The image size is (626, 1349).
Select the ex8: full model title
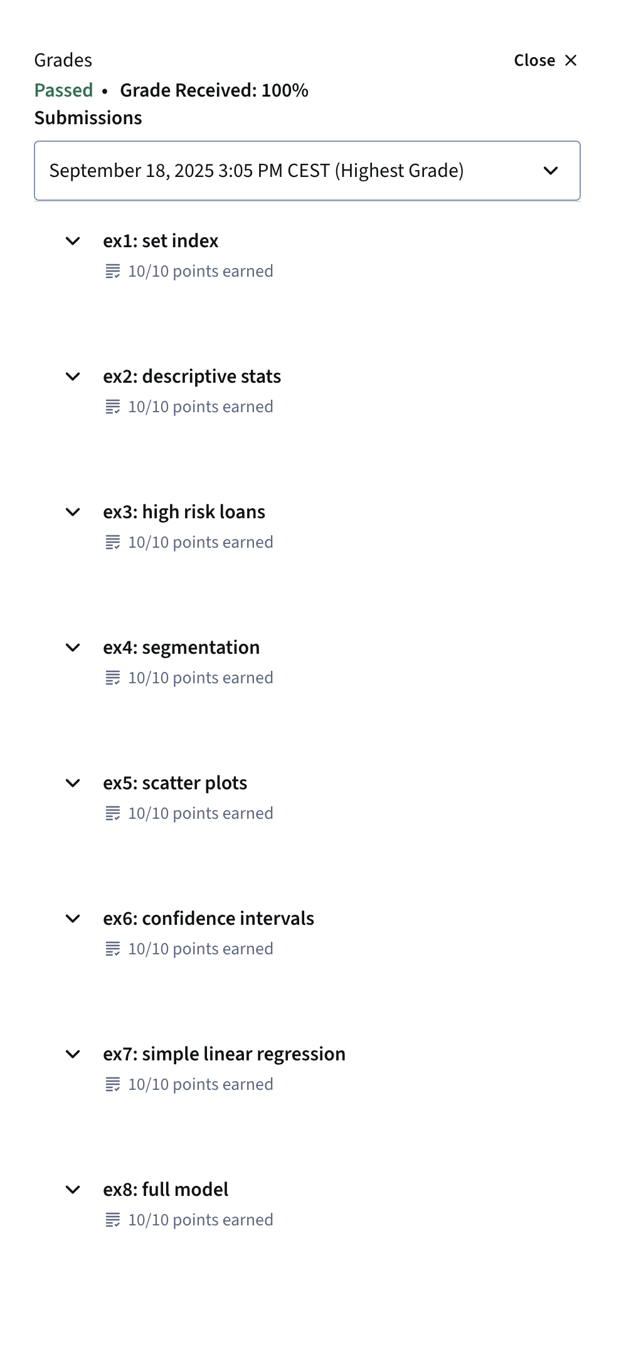point(166,1190)
